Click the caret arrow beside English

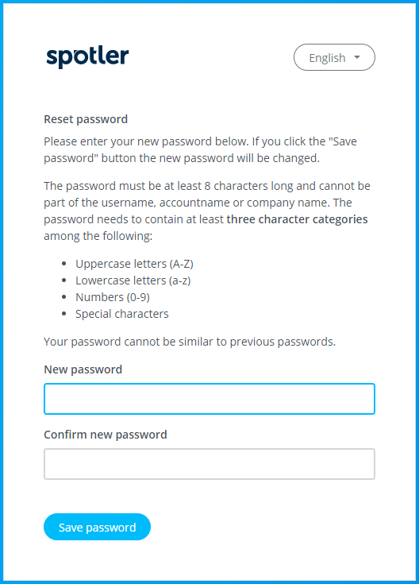357,57
